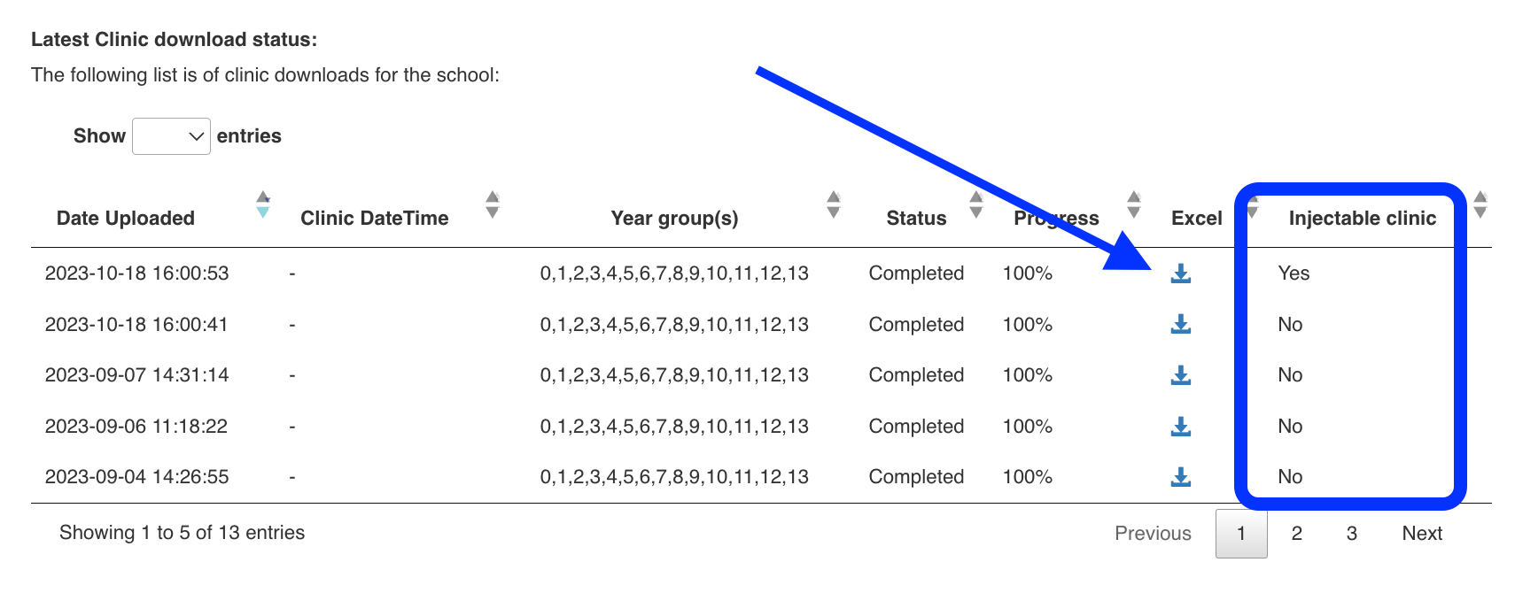Download Excel for 2023-10-18 16:00:41 upload
This screenshot has width=1515, height=593.
tap(1180, 325)
